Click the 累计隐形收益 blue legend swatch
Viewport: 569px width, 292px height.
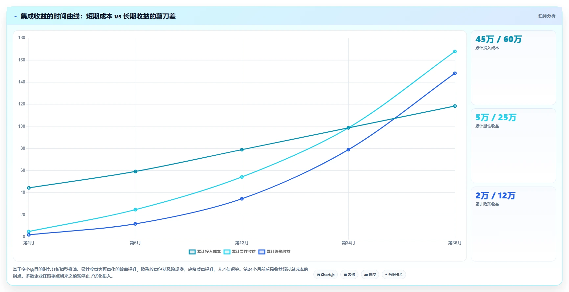tap(262, 252)
